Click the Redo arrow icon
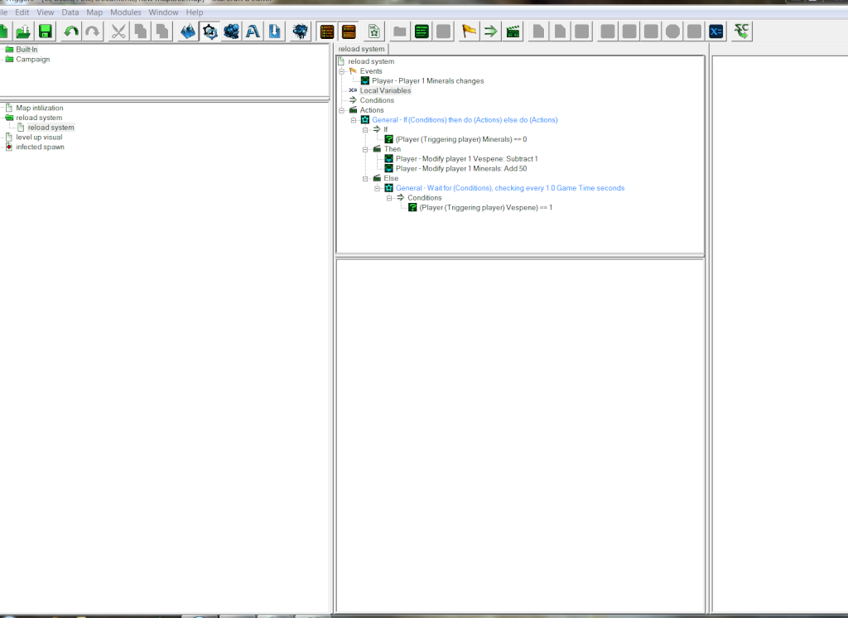 [x=93, y=31]
